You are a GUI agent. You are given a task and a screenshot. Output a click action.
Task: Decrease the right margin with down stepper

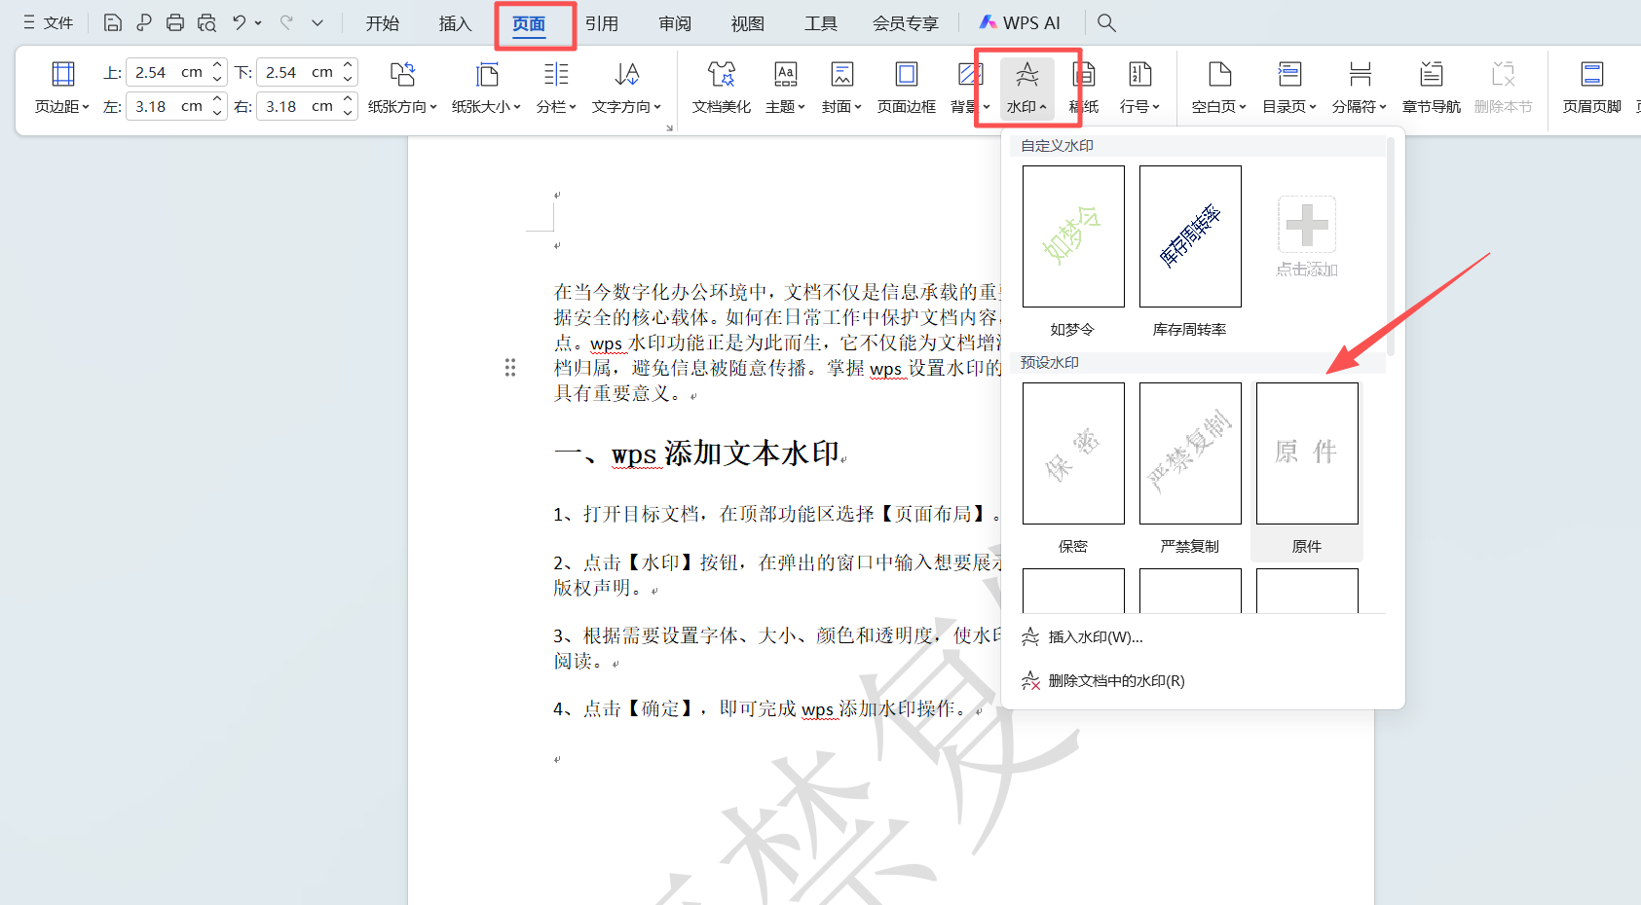coord(348,113)
